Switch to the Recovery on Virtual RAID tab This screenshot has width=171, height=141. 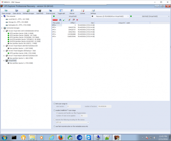point(110,16)
